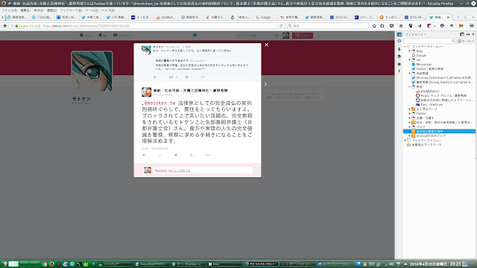Open the ブックマーク menu in menu bar
This screenshot has height=268, width=477.
pos(71,10)
